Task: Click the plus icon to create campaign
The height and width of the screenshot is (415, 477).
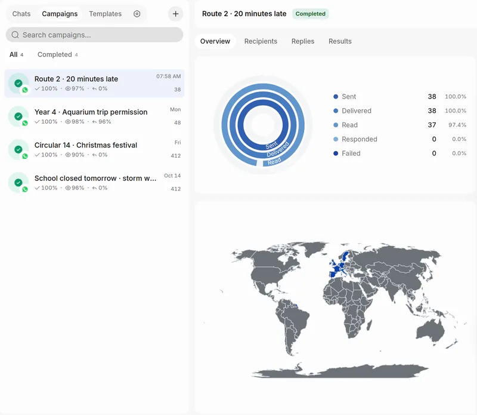Action: [x=175, y=14]
